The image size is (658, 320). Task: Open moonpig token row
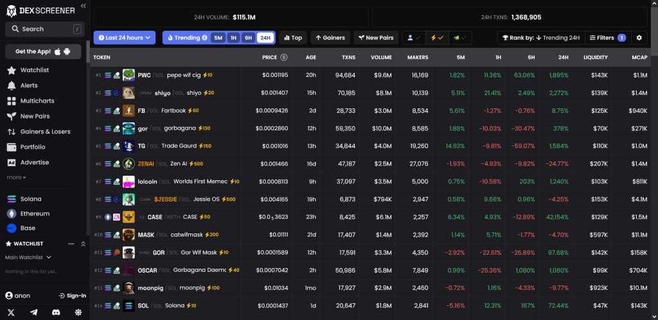pyautogui.click(x=370, y=288)
